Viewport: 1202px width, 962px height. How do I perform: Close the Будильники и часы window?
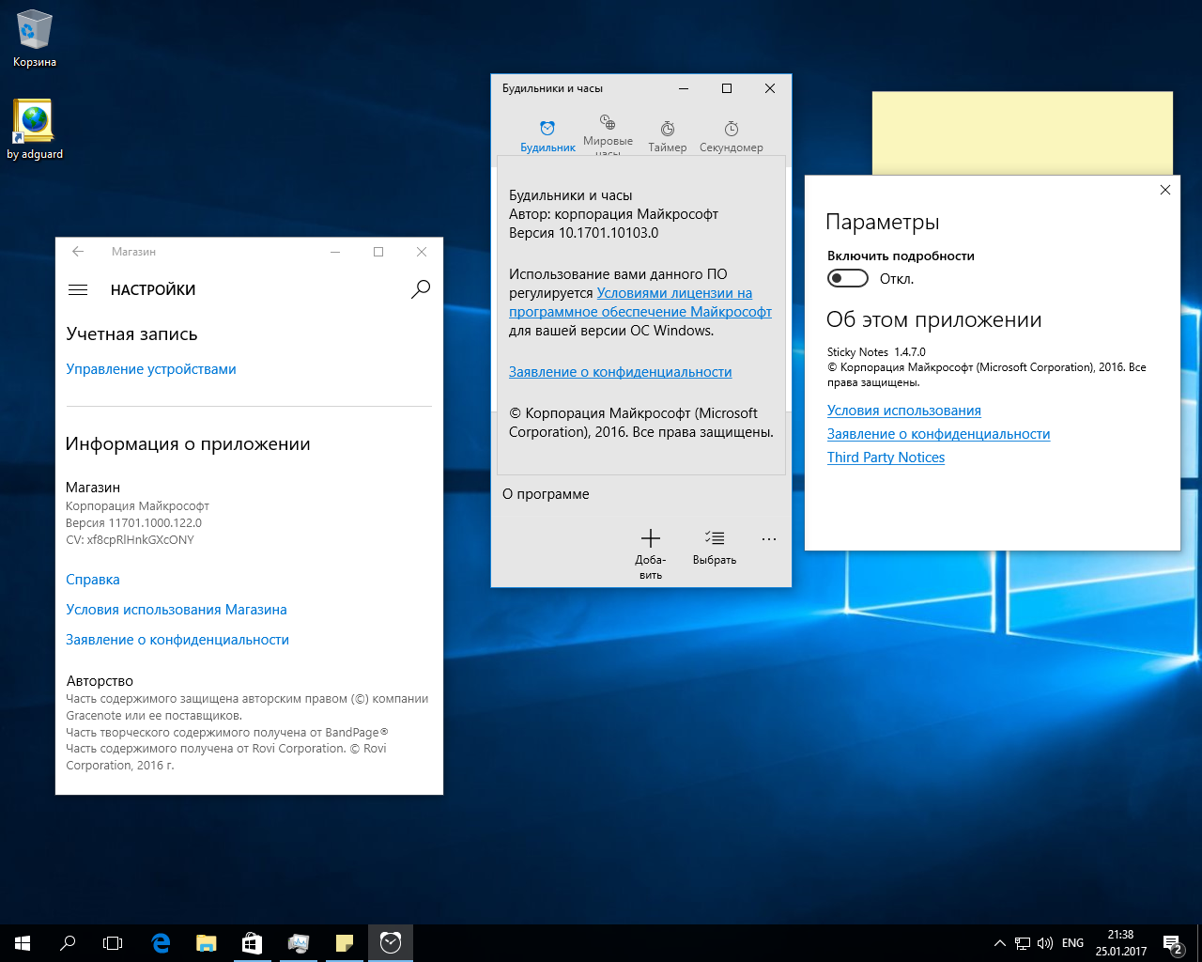pos(769,88)
